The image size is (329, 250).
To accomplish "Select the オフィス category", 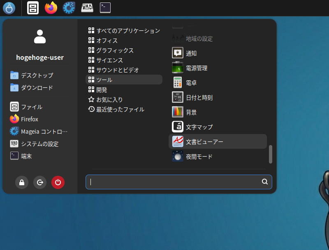I will (124, 40).
